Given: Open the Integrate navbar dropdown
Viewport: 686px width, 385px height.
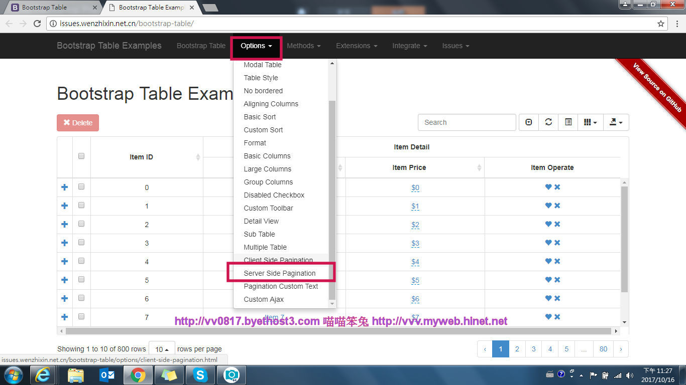Looking at the screenshot, I should pos(410,46).
